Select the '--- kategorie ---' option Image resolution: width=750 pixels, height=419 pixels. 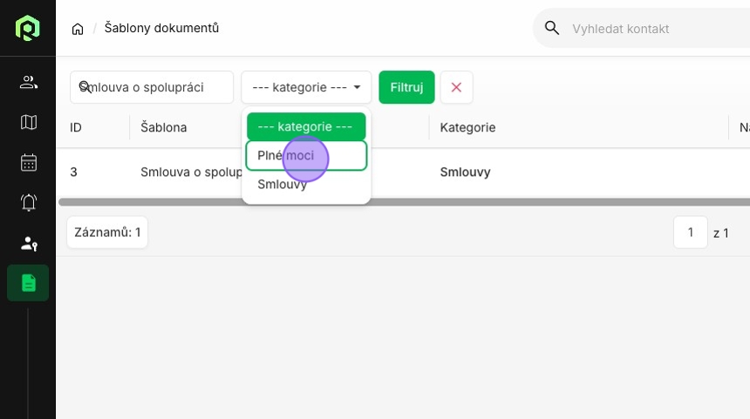coord(306,126)
